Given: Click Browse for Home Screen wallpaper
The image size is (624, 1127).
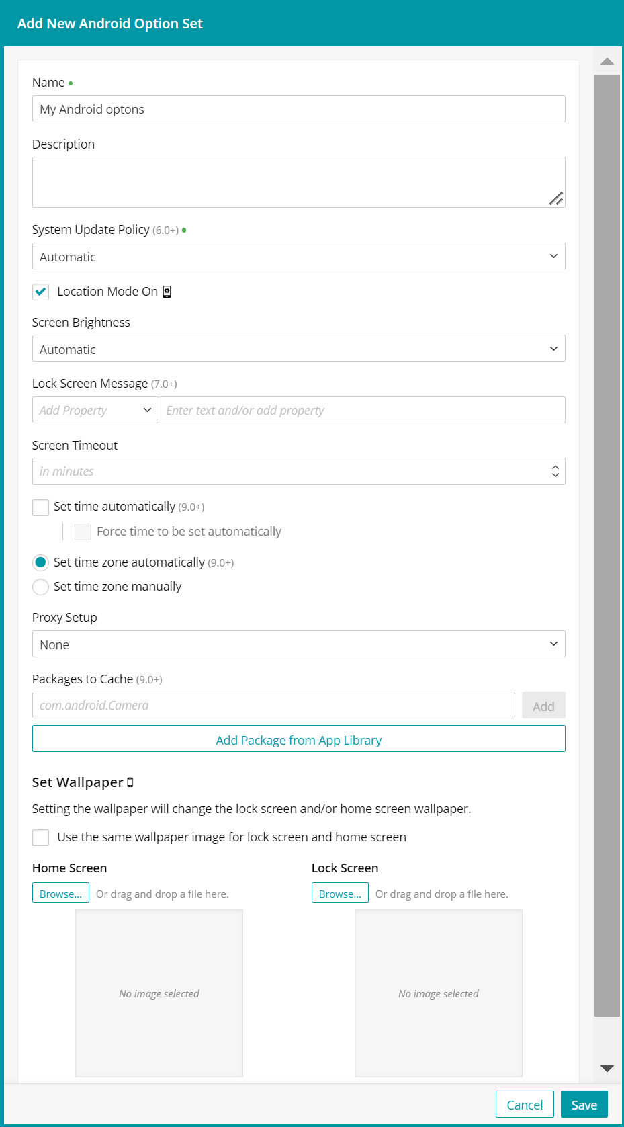Looking at the screenshot, I should click(60, 894).
